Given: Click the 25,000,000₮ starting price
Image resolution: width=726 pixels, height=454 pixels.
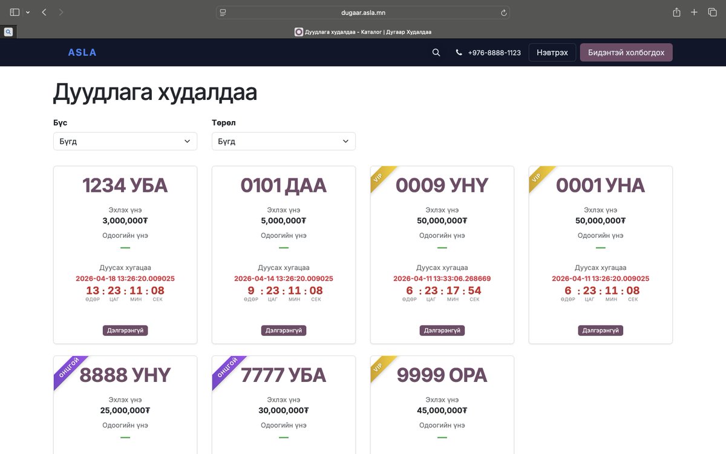Looking at the screenshot, I should pos(125,410).
